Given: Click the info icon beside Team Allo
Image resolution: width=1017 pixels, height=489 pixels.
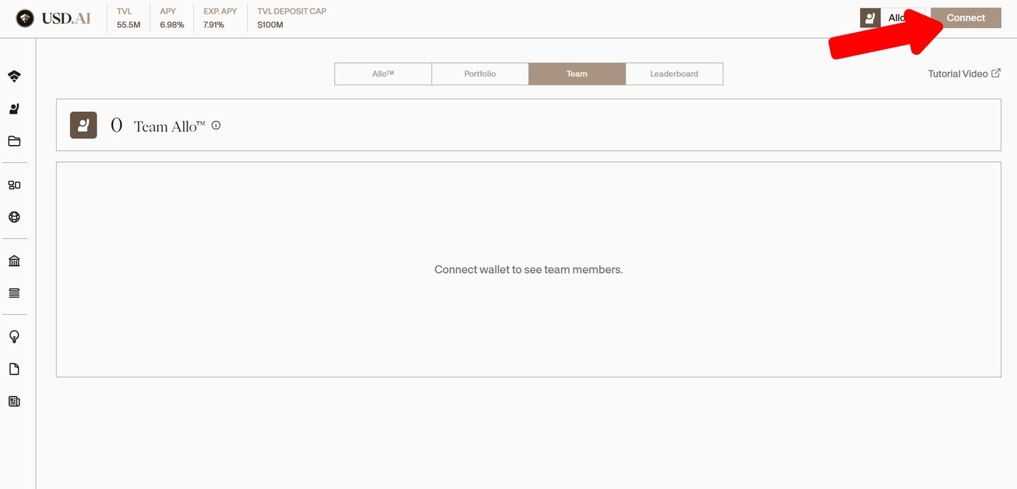Looking at the screenshot, I should click(x=216, y=125).
